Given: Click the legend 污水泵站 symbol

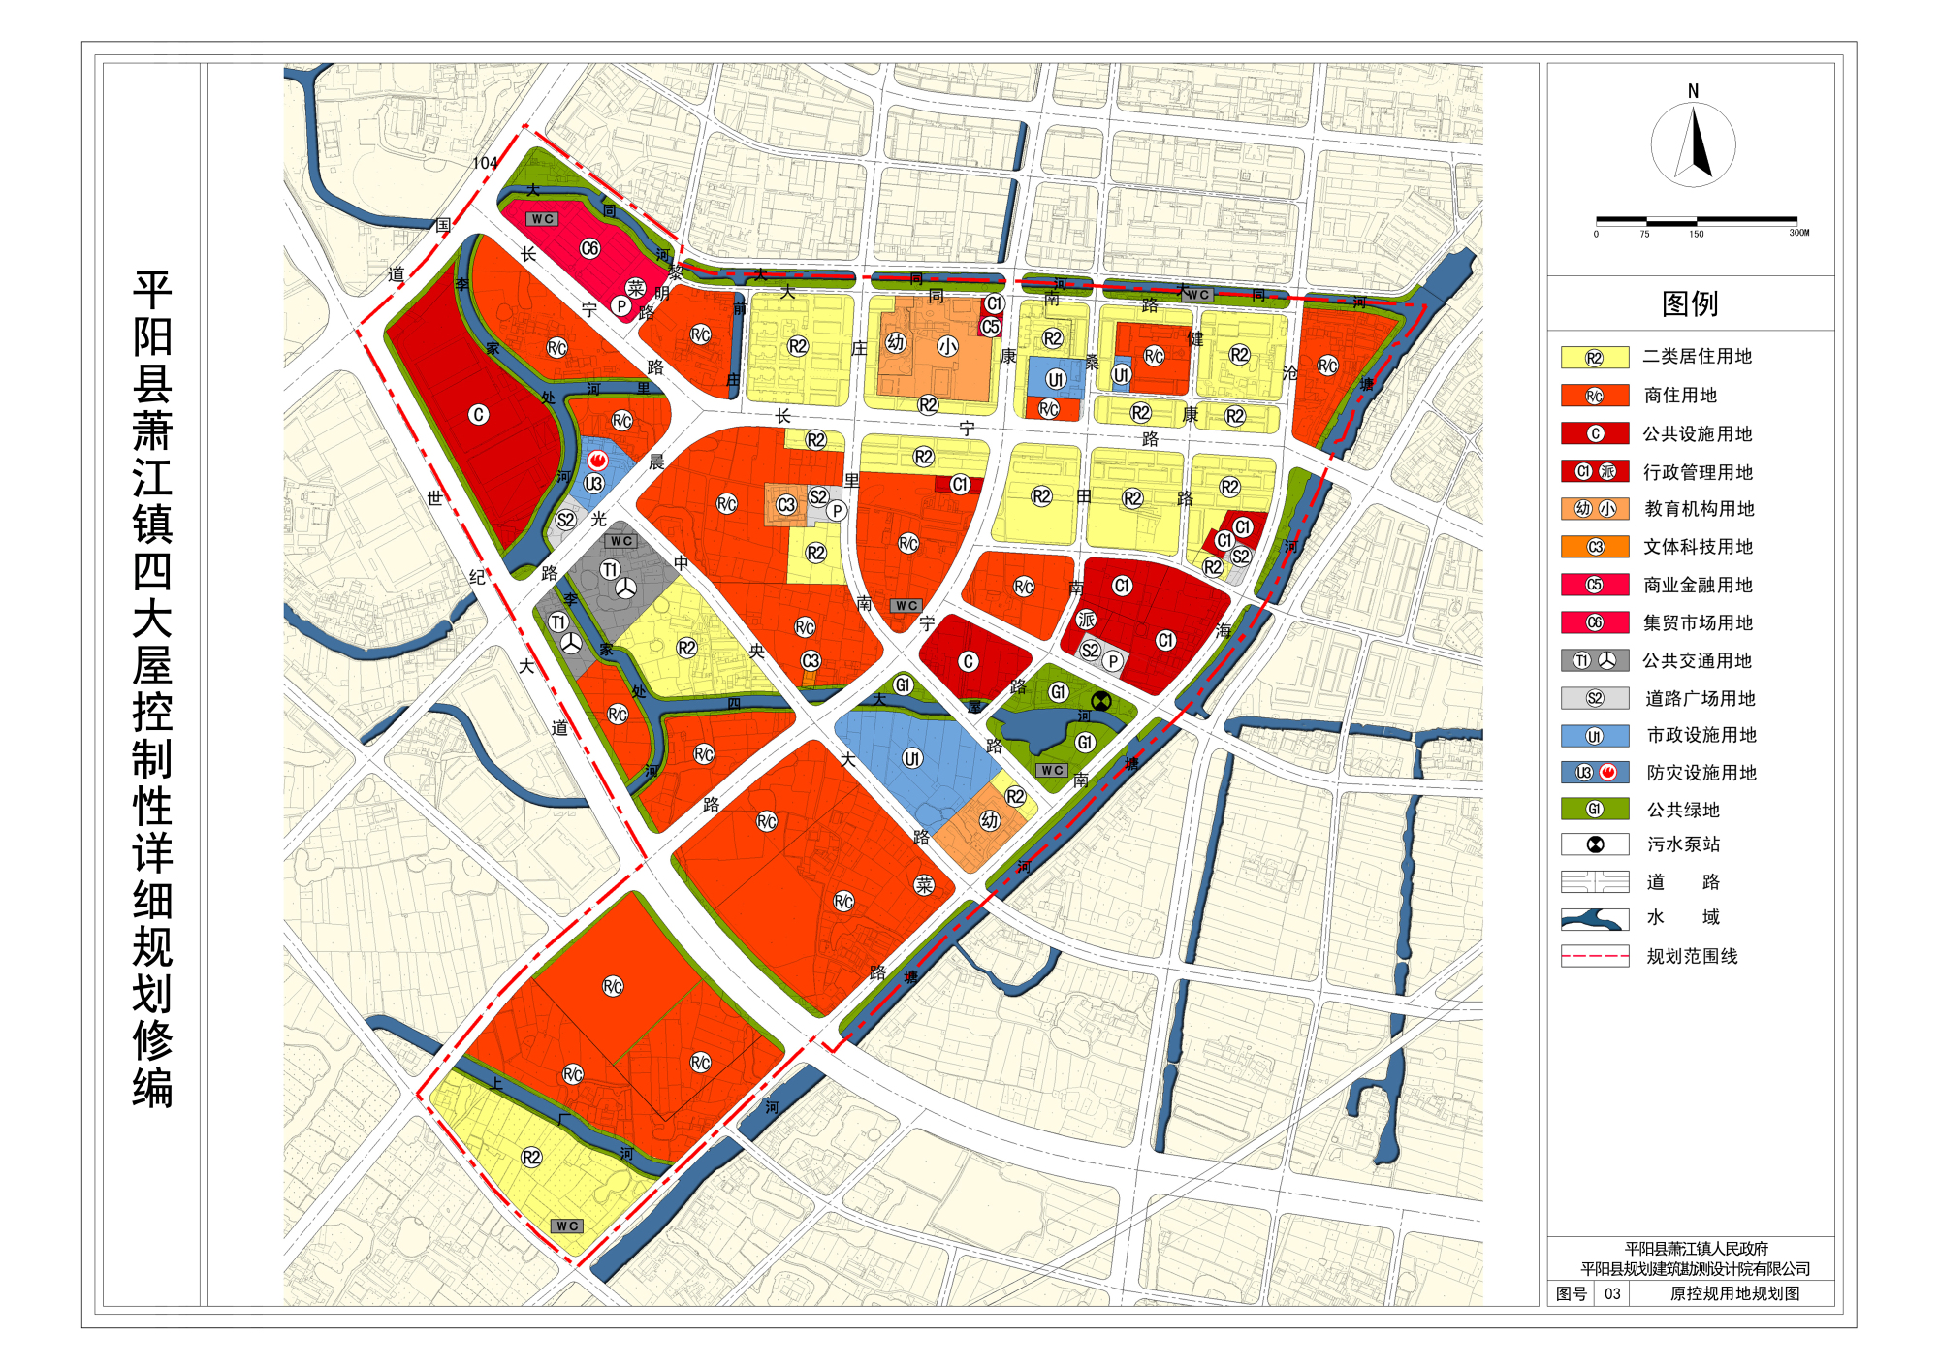Looking at the screenshot, I should tap(1595, 844).
